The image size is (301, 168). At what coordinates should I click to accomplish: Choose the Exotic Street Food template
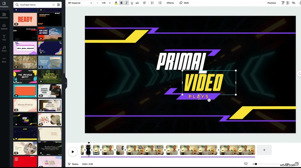tap(50, 91)
